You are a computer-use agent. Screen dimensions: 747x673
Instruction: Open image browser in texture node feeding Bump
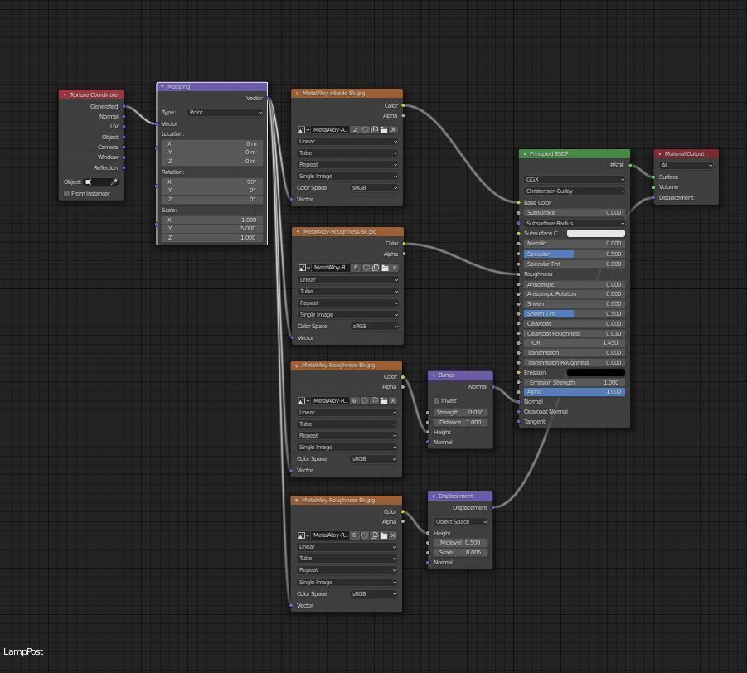click(x=303, y=400)
